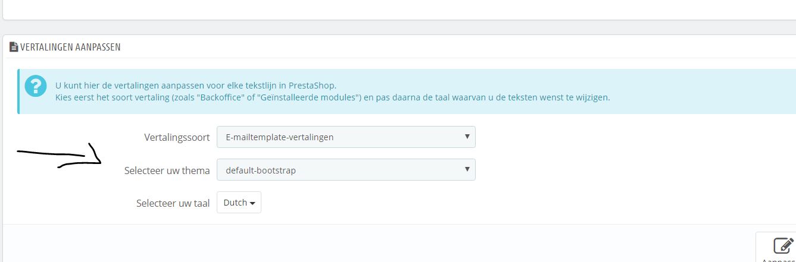Click the Vertalingen aanpassen panel heading
This screenshot has height=262, width=796.
point(70,47)
